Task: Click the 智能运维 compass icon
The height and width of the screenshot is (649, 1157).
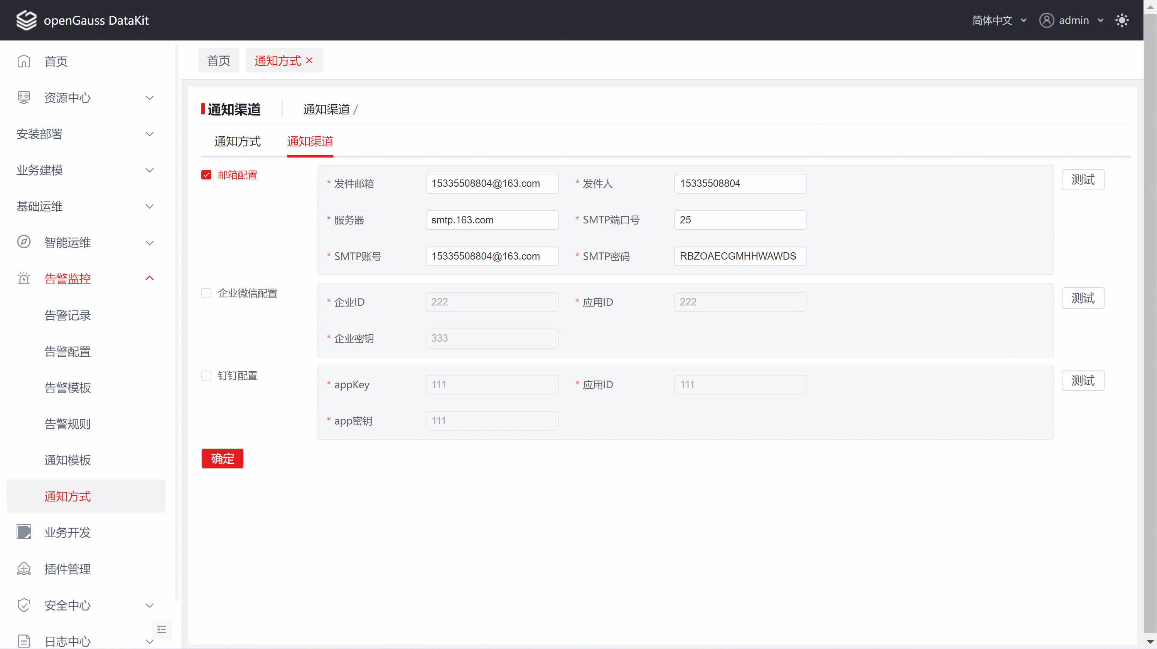Action: pos(24,242)
